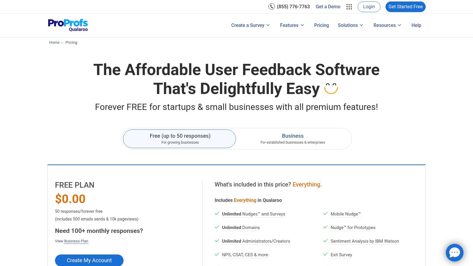Select the Free (up to 50 responses) plan

(x=179, y=139)
